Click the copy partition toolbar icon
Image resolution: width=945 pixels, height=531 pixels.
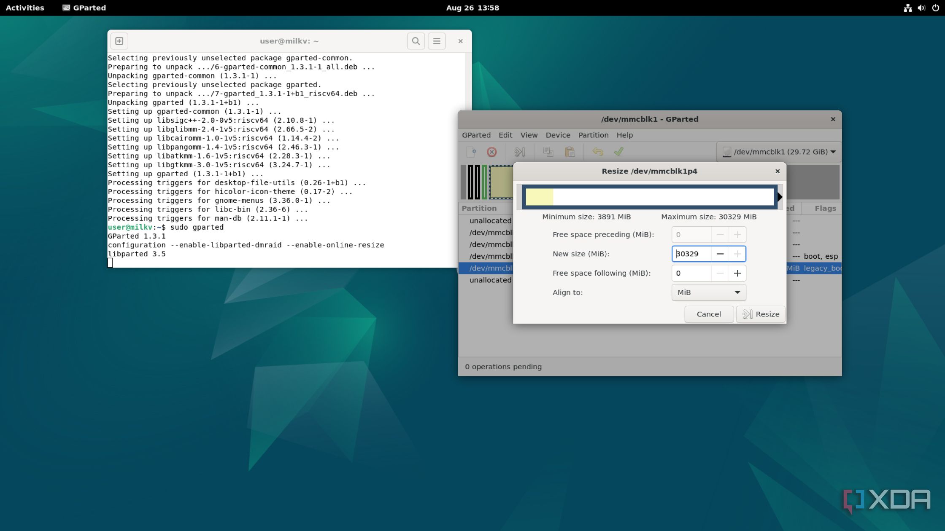[x=548, y=152]
